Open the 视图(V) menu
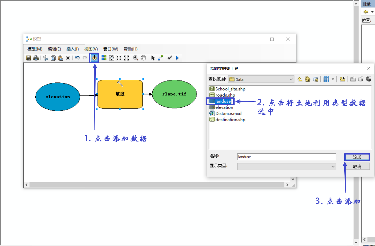 (x=91, y=49)
